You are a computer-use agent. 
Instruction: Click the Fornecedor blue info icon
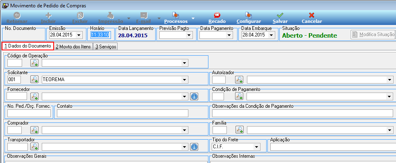[x=194, y=96]
